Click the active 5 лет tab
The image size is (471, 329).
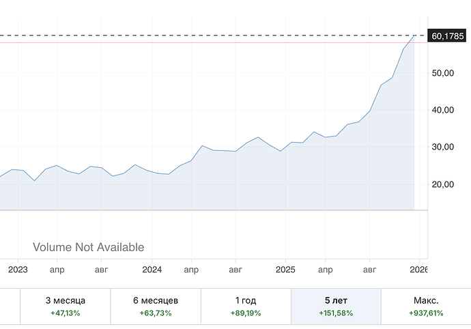pos(336,306)
